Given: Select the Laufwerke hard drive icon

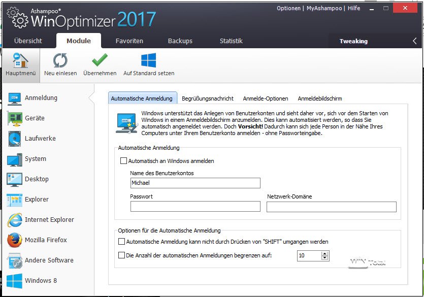Looking at the screenshot, I should (x=15, y=139).
